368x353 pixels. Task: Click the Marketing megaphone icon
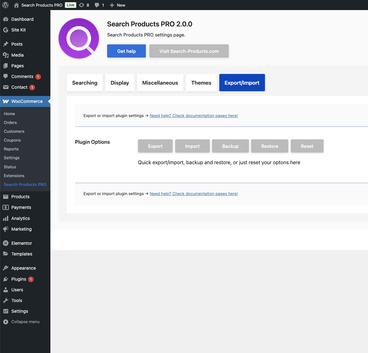coord(6,229)
